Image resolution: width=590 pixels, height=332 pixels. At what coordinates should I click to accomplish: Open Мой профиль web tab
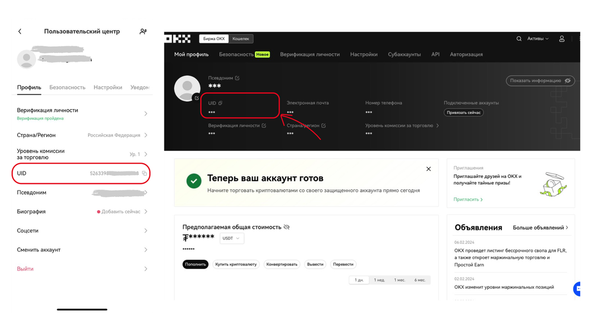point(191,55)
